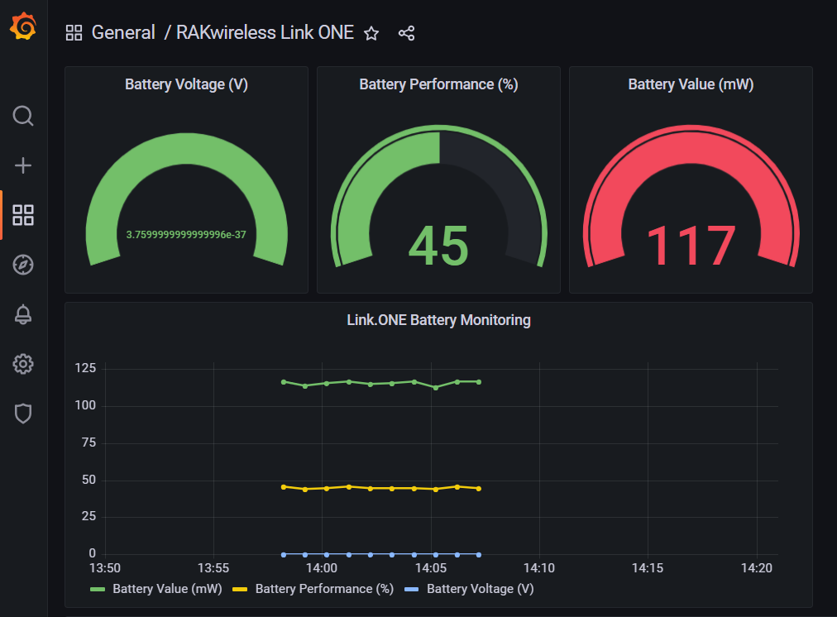The height and width of the screenshot is (617, 837).
Task: Toggle Battery Value (mW) series in legend
Action: pos(167,589)
